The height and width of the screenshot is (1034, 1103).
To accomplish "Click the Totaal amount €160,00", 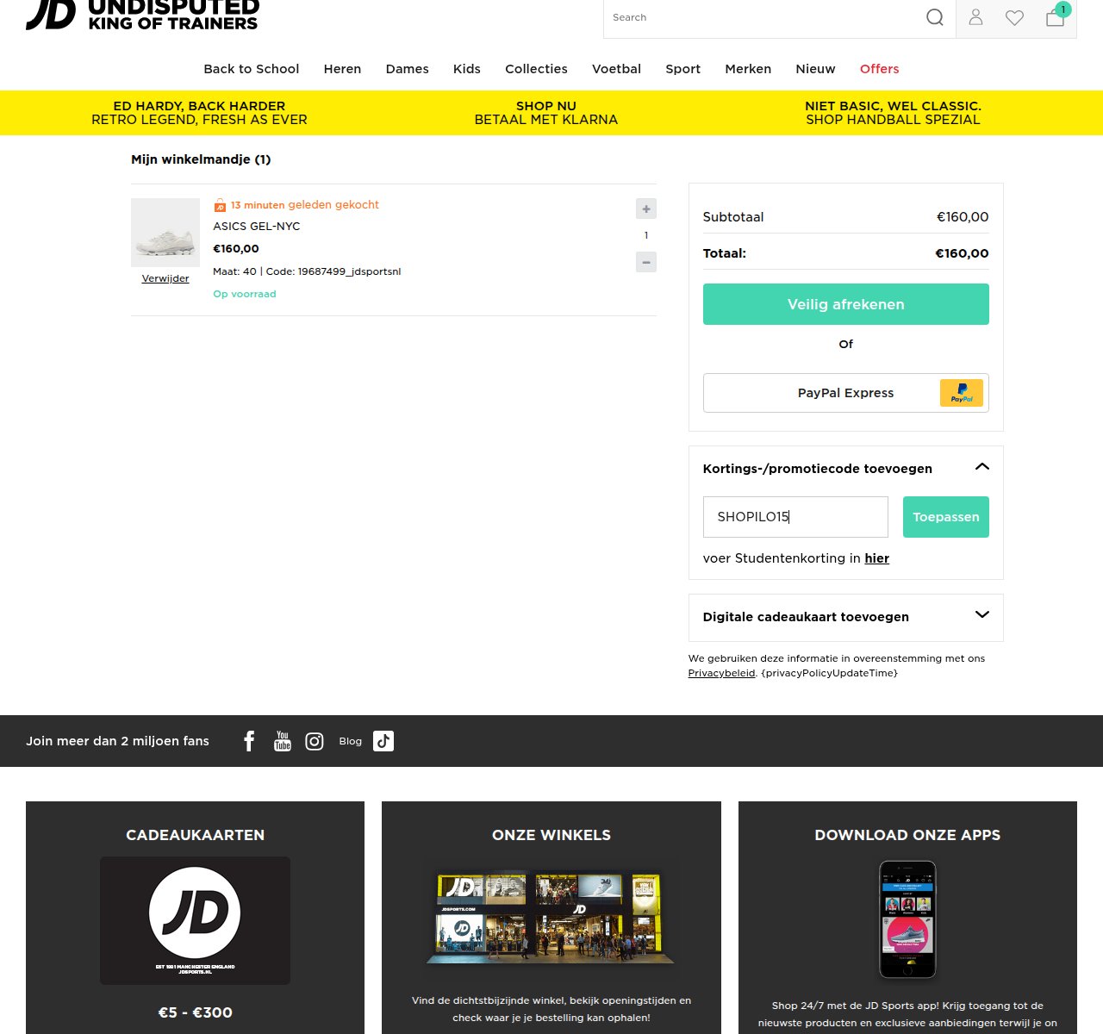I will (x=962, y=253).
